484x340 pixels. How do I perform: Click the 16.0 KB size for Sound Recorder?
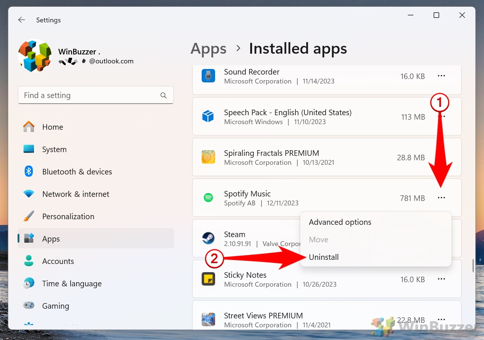413,76
